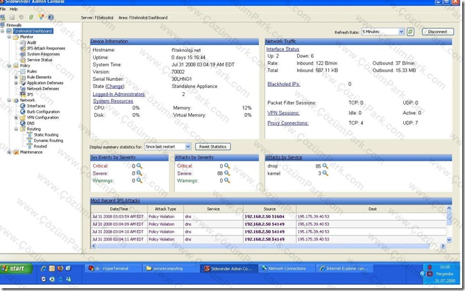Collapse the Monitor folder

point(9,37)
